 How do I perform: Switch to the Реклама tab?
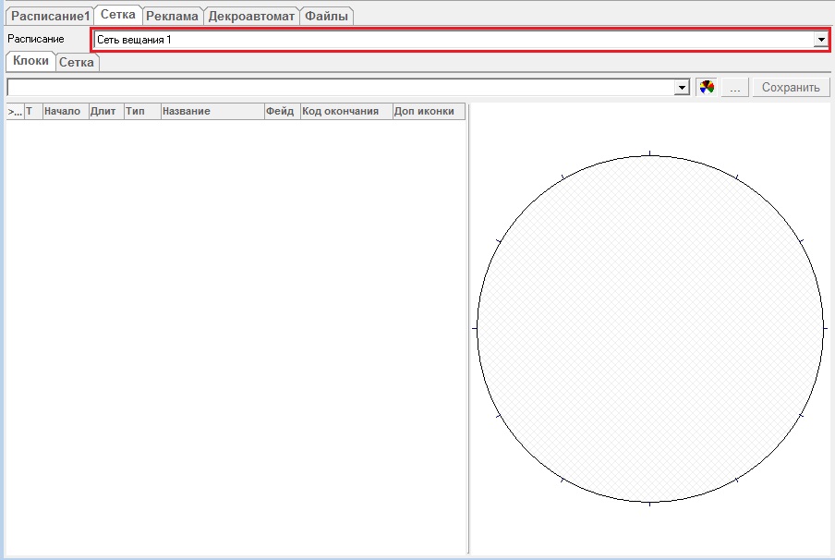pyautogui.click(x=172, y=16)
